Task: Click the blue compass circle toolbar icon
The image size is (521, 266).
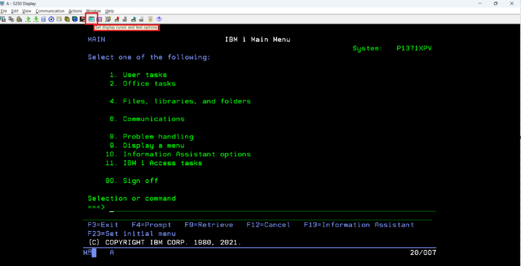Action: (x=52, y=19)
